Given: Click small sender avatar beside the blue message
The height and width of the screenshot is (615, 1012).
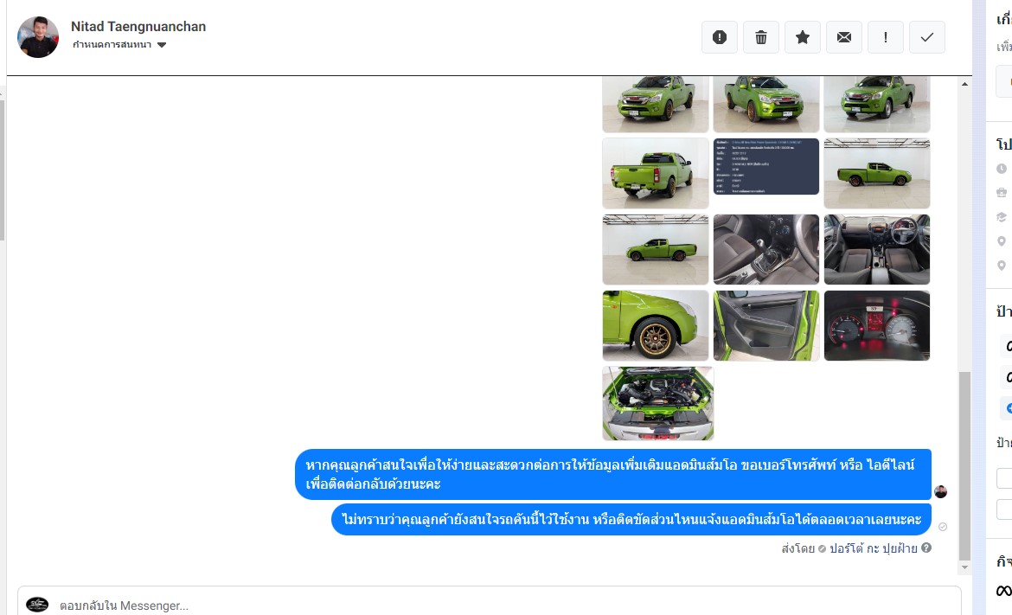Looking at the screenshot, I should pos(940,492).
